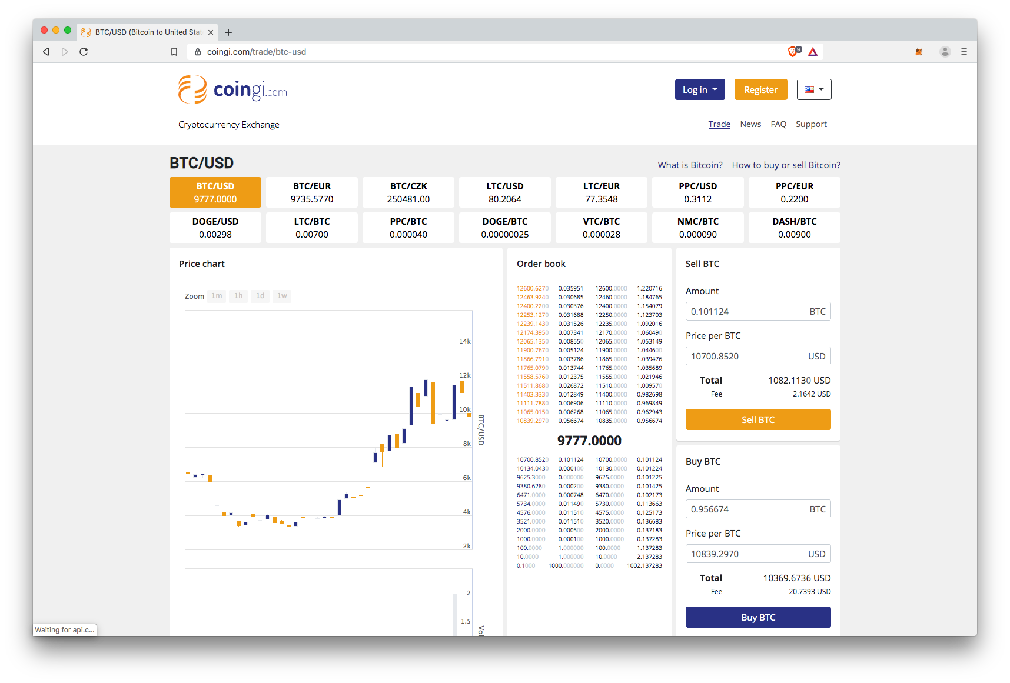Set chart zoom to 1d
Viewport: 1010px width, 683px height.
click(260, 296)
